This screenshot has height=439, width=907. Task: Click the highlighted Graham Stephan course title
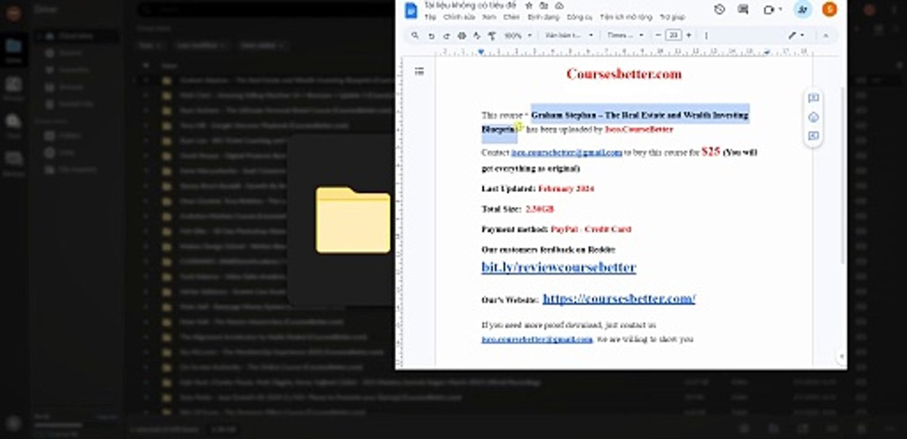pos(639,115)
